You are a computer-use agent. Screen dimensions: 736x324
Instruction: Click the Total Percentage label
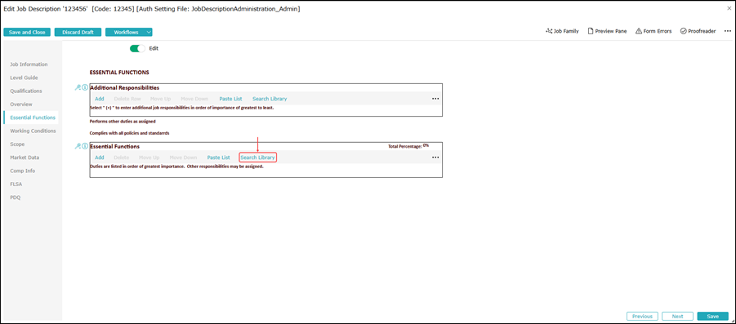coord(404,146)
